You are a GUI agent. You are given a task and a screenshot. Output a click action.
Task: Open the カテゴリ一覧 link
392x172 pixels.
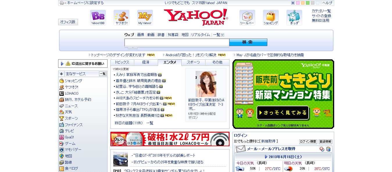pos(321,11)
